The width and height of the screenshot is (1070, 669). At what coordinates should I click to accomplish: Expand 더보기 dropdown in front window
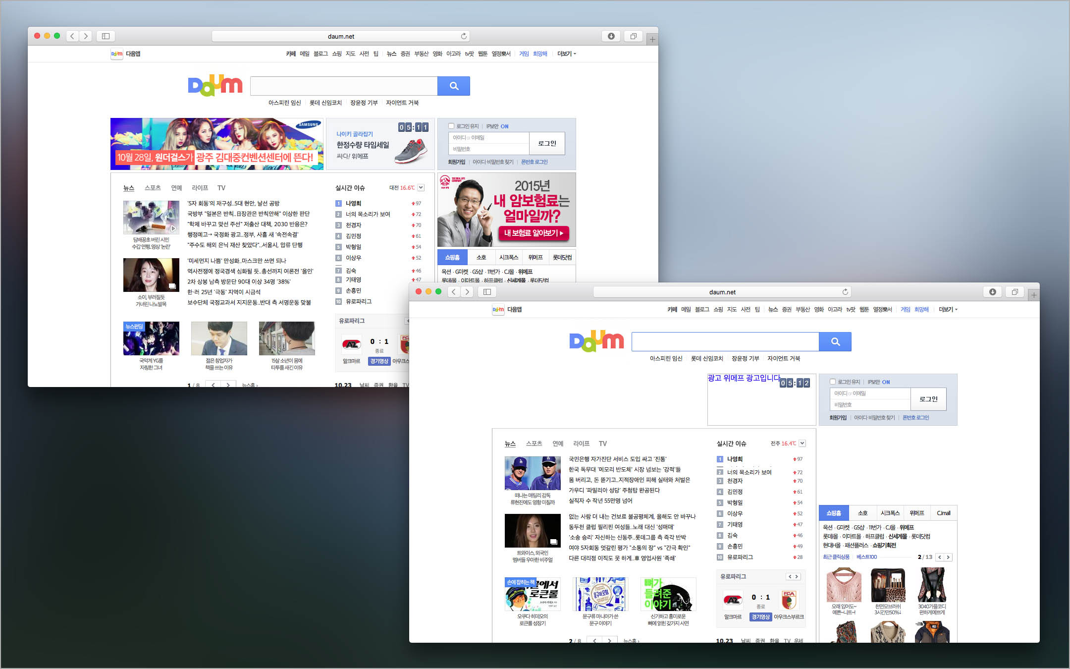coord(948,309)
